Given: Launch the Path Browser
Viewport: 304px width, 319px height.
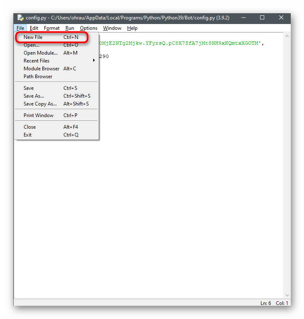Looking at the screenshot, I should (38, 77).
